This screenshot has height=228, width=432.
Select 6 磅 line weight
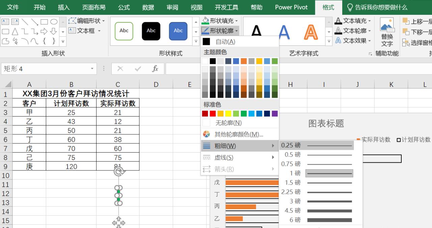point(317,220)
